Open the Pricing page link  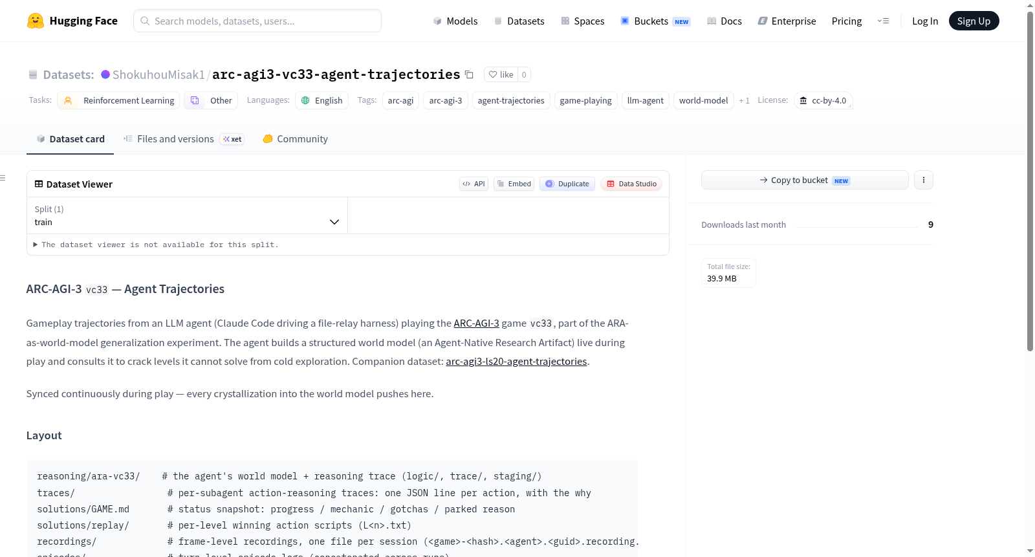coord(847,21)
